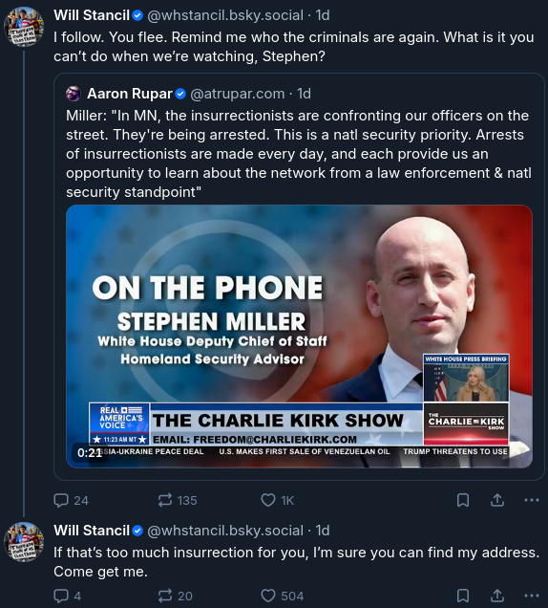Open Will Stancil's avatar on first post
This screenshot has height=608, width=548.
(24, 27)
